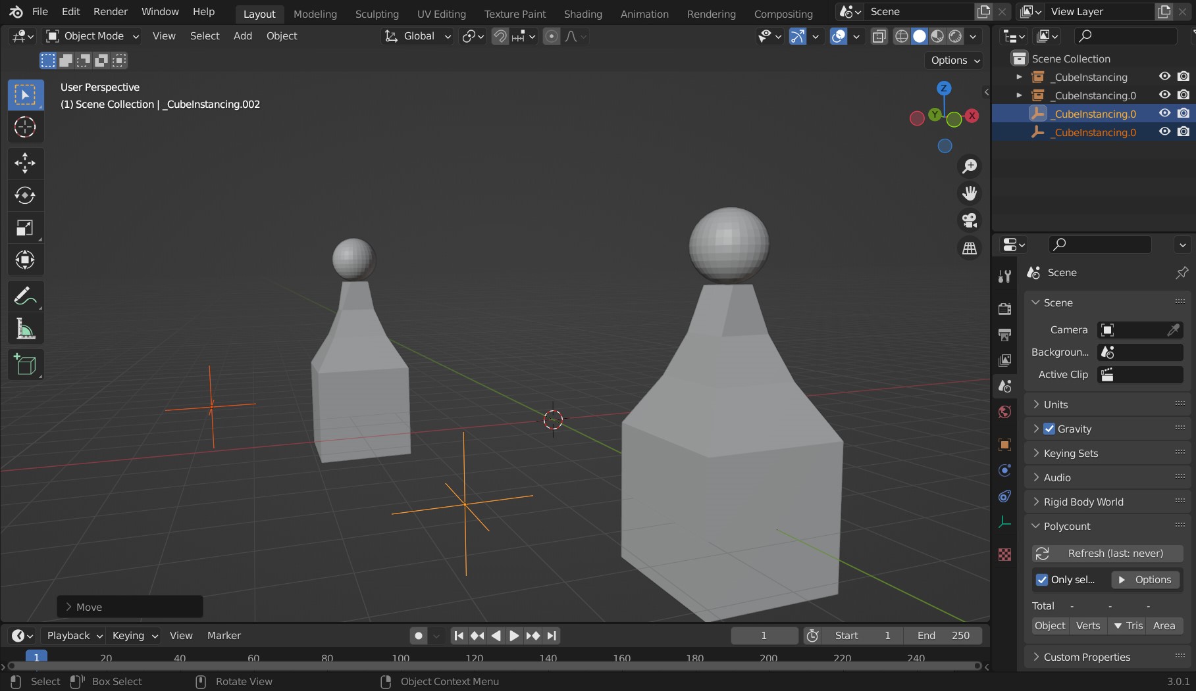Switch to the Shading workspace tab

point(583,13)
